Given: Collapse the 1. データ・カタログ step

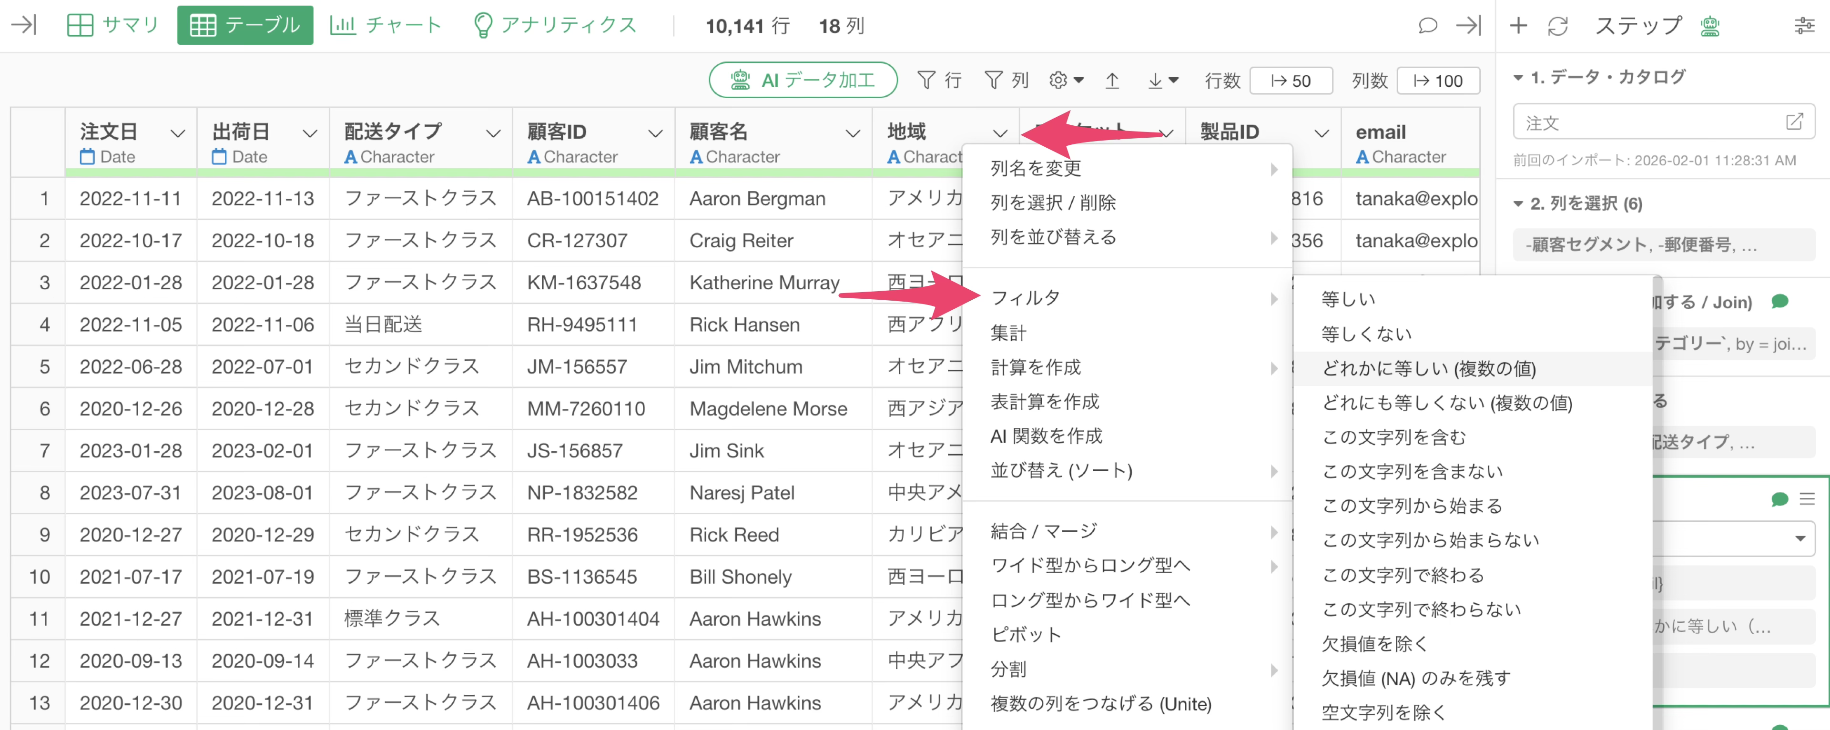Looking at the screenshot, I should tap(1518, 77).
